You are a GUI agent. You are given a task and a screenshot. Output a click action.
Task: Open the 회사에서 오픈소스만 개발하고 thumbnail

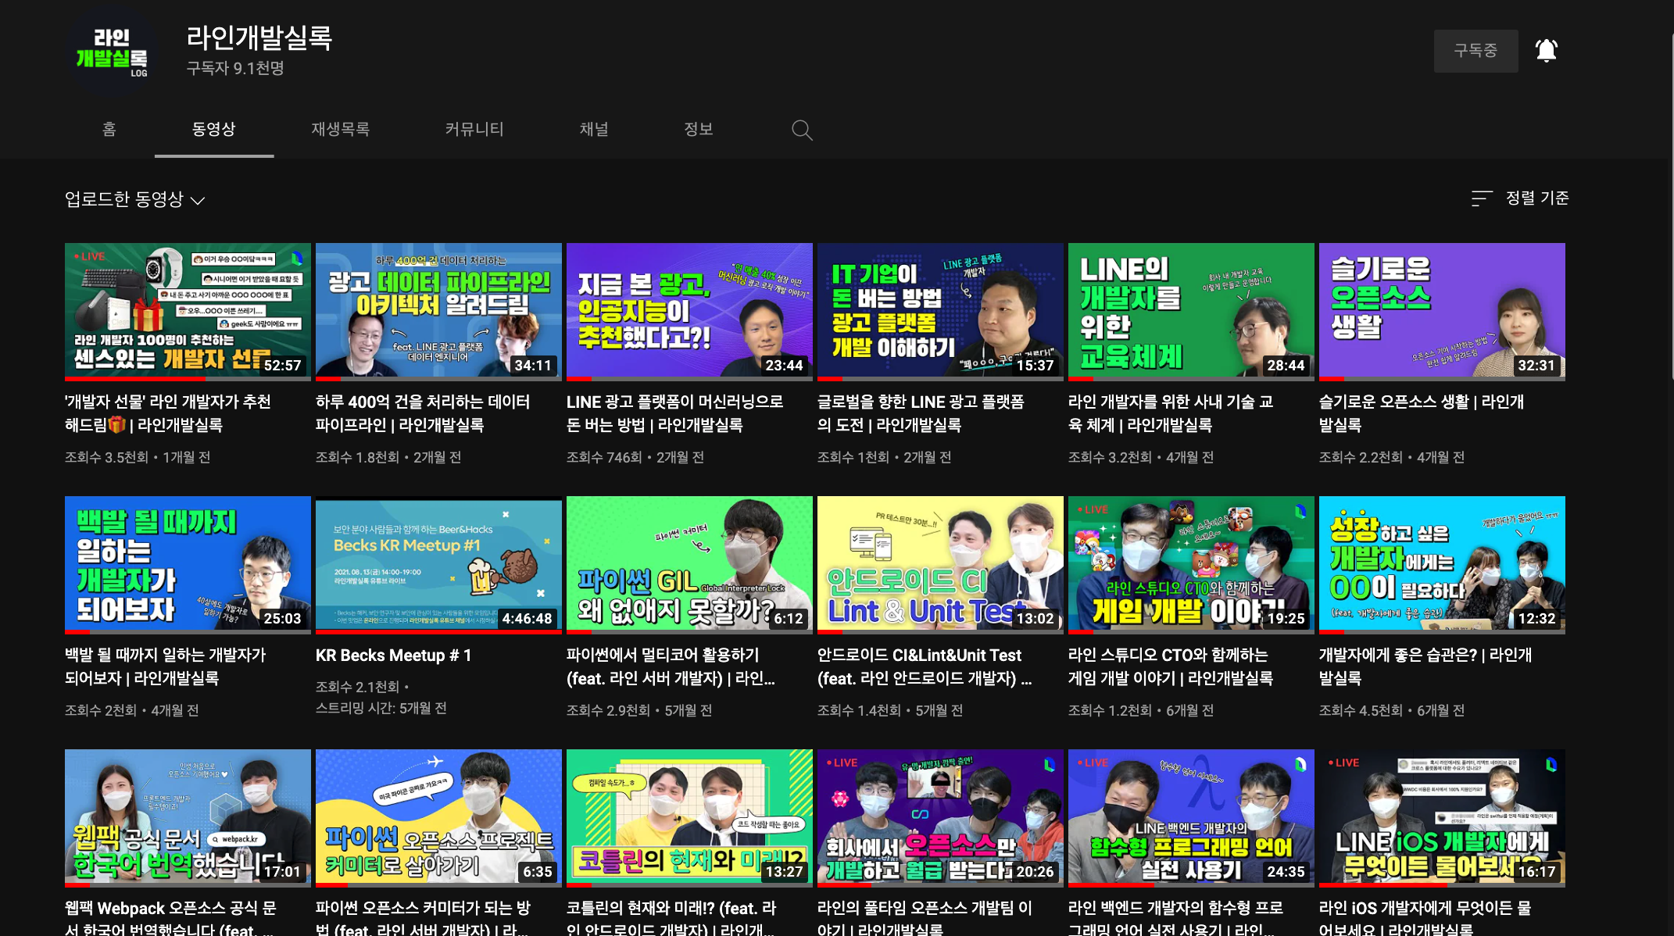(940, 817)
